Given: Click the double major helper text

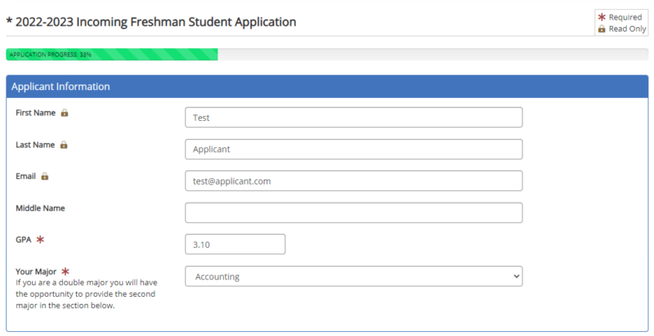Looking at the screenshot, I should (x=85, y=294).
